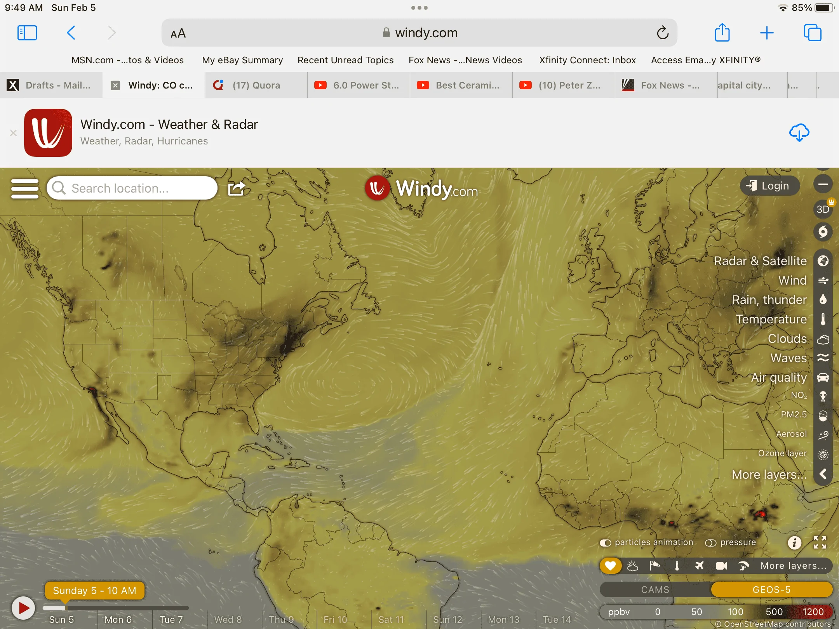Select the Temperature layer icon
The image size is (839, 629).
coord(823,319)
